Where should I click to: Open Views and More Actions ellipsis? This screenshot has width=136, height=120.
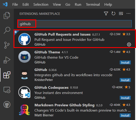(128, 13)
